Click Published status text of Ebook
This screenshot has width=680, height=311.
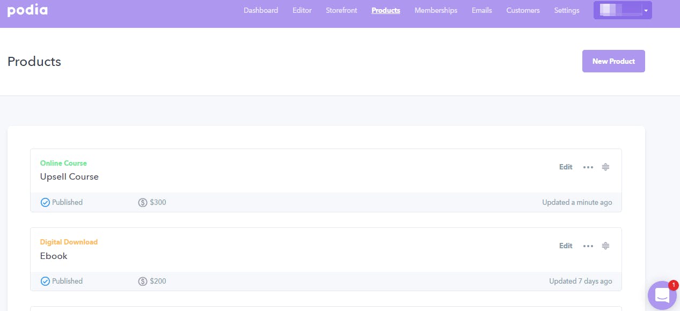[x=67, y=282]
